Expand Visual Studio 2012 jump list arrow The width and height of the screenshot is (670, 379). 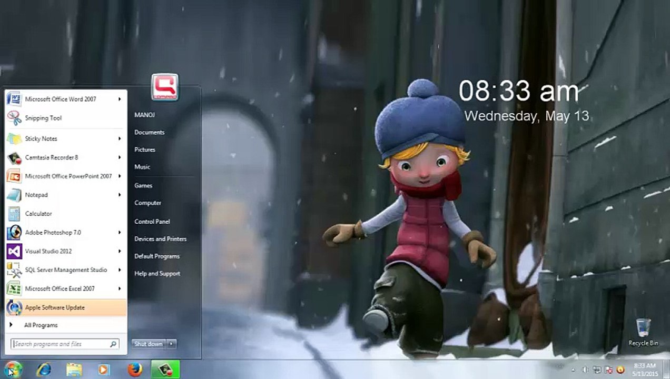point(120,251)
